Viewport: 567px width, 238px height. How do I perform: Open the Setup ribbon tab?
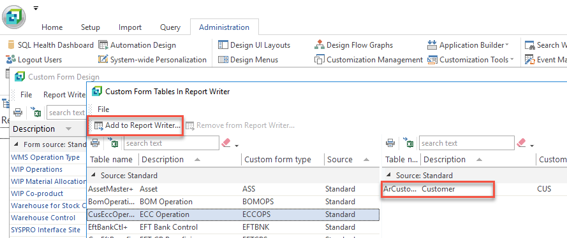(x=91, y=27)
